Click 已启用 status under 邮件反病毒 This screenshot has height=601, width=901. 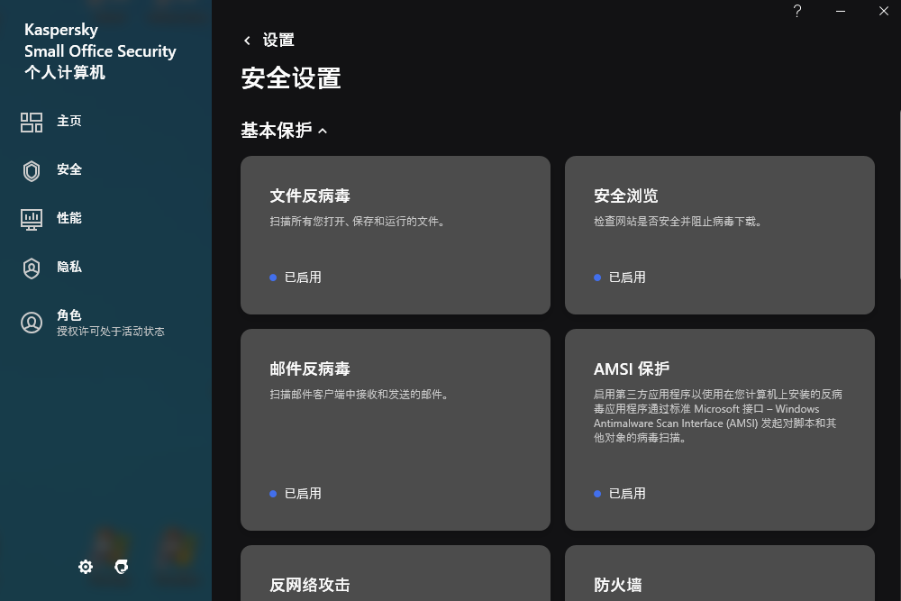point(303,494)
